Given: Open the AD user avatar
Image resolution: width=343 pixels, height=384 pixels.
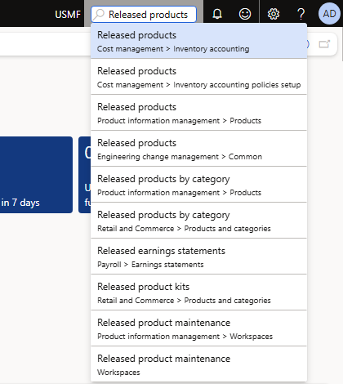Looking at the screenshot, I should 329,14.
